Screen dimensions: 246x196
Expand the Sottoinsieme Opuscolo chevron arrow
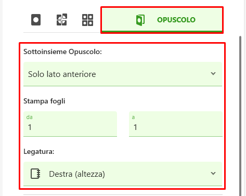[213, 74]
